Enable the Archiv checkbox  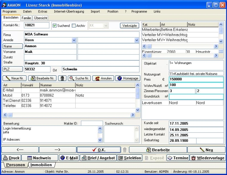(74, 26)
